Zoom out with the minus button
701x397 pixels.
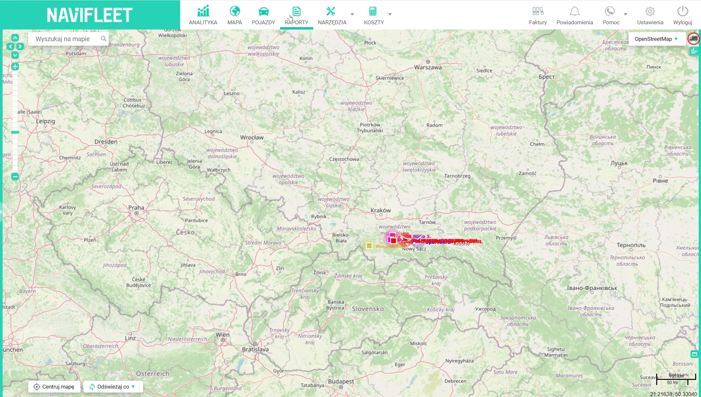coord(15,176)
